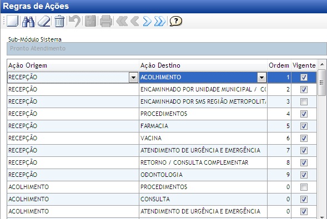Go to last record double-right arrow
327x219 pixels.
pyautogui.click(x=160, y=21)
